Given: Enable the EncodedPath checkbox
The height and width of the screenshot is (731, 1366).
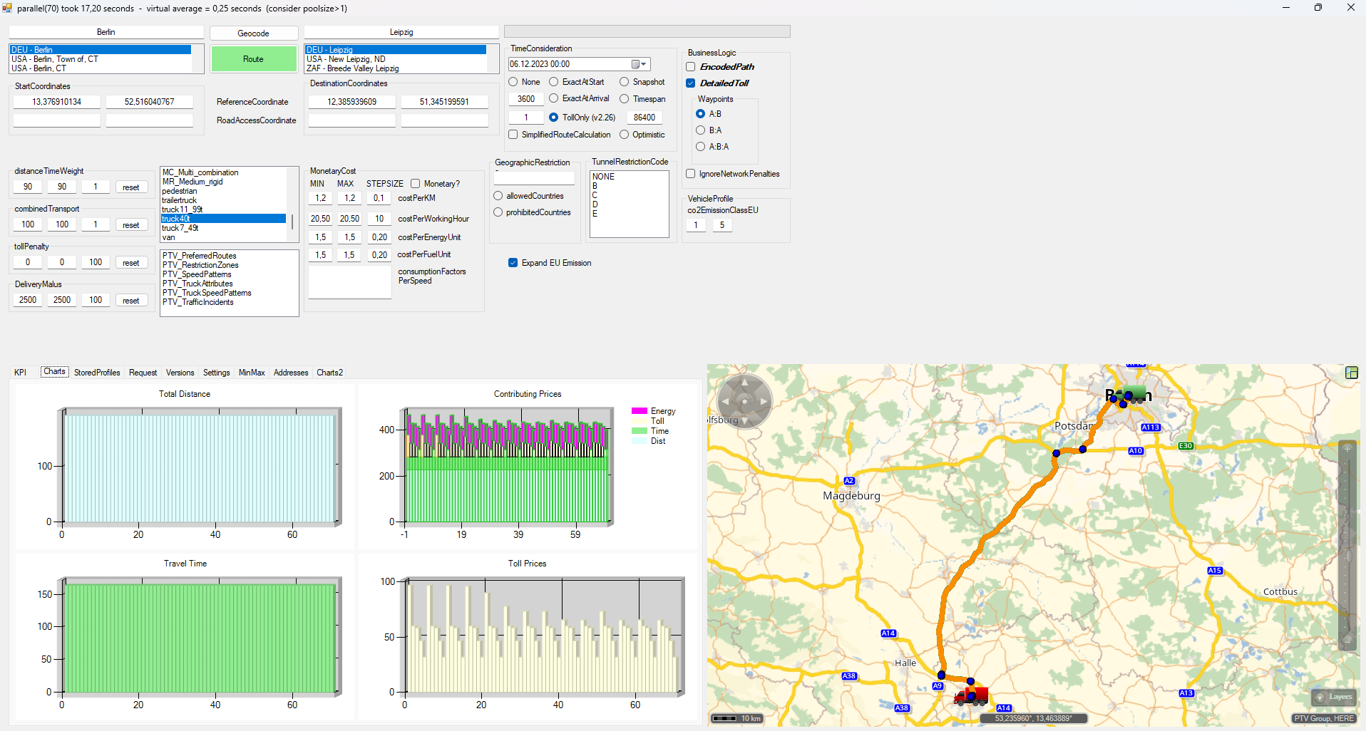Looking at the screenshot, I should tap(691, 67).
